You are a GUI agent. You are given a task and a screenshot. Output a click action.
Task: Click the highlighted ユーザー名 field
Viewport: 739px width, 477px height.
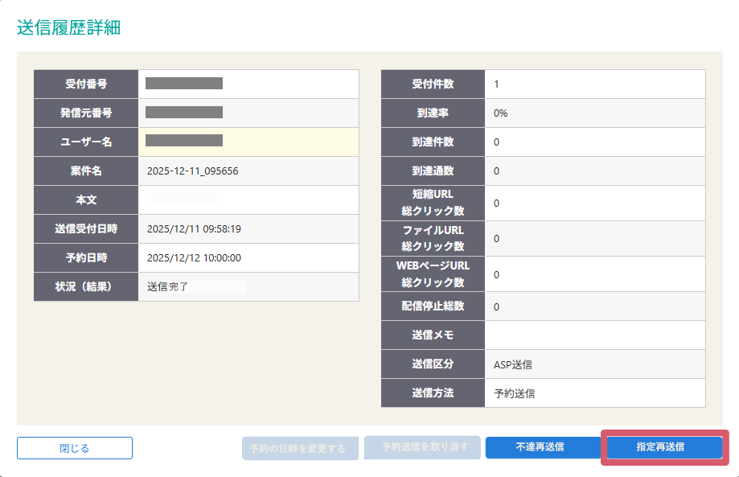(247, 142)
